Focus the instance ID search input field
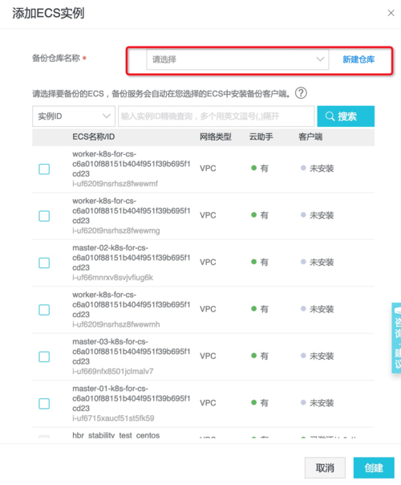The width and height of the screenshot is (401, 485). pos(217,116)
